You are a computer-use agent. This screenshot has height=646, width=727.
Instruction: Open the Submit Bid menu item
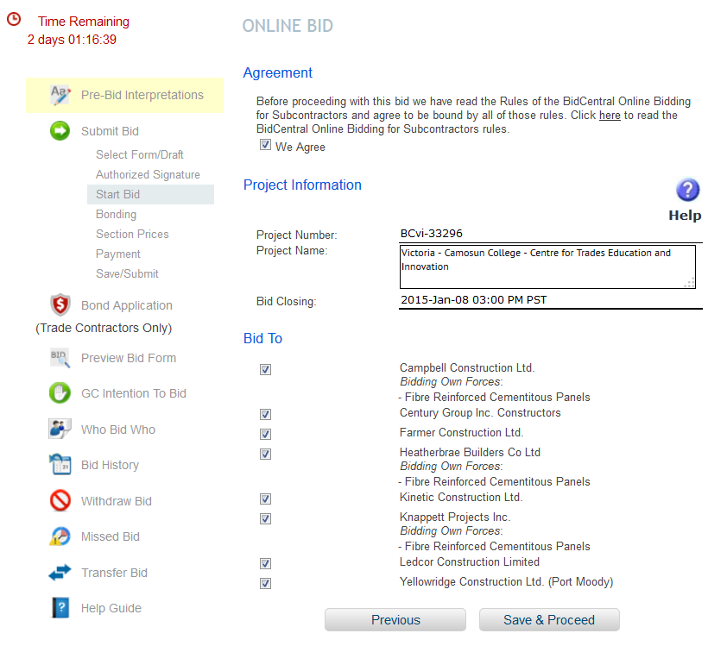point(110,131)
